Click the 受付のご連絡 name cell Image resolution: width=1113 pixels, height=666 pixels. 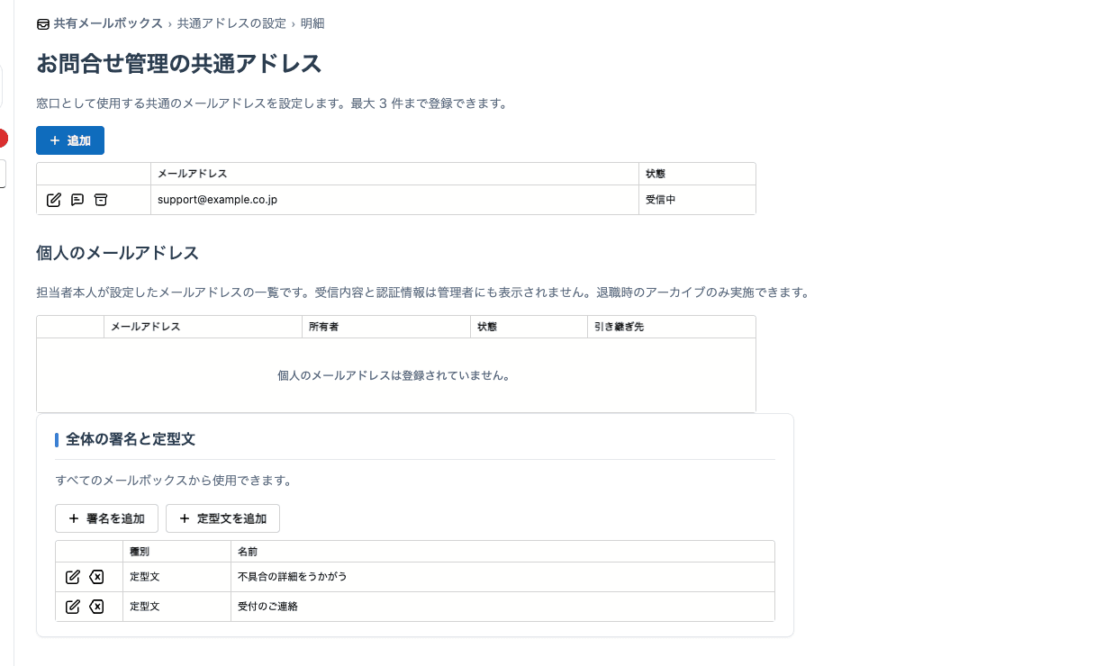click(502, 607)
